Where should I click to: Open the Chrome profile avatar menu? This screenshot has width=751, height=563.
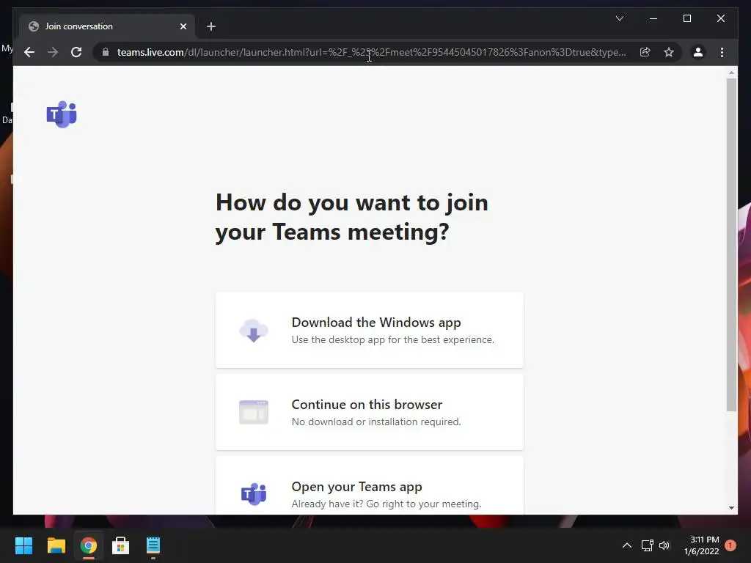coord(698,52)
